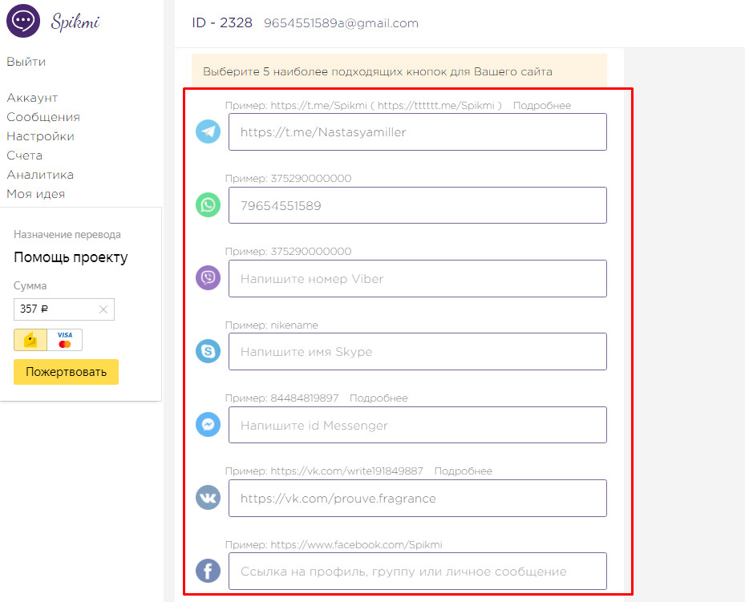Open Подробнее link for VK example

pyautogui.click(x=464, y=471)
